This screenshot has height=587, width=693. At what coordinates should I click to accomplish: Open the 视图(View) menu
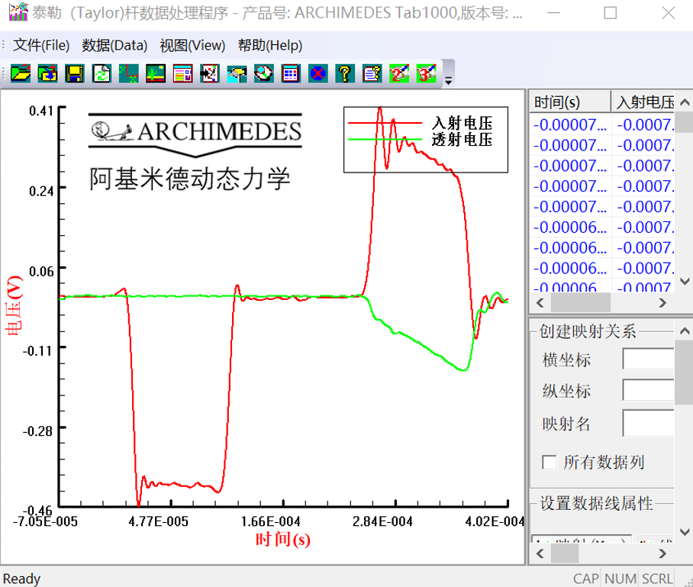coord(192,45)
